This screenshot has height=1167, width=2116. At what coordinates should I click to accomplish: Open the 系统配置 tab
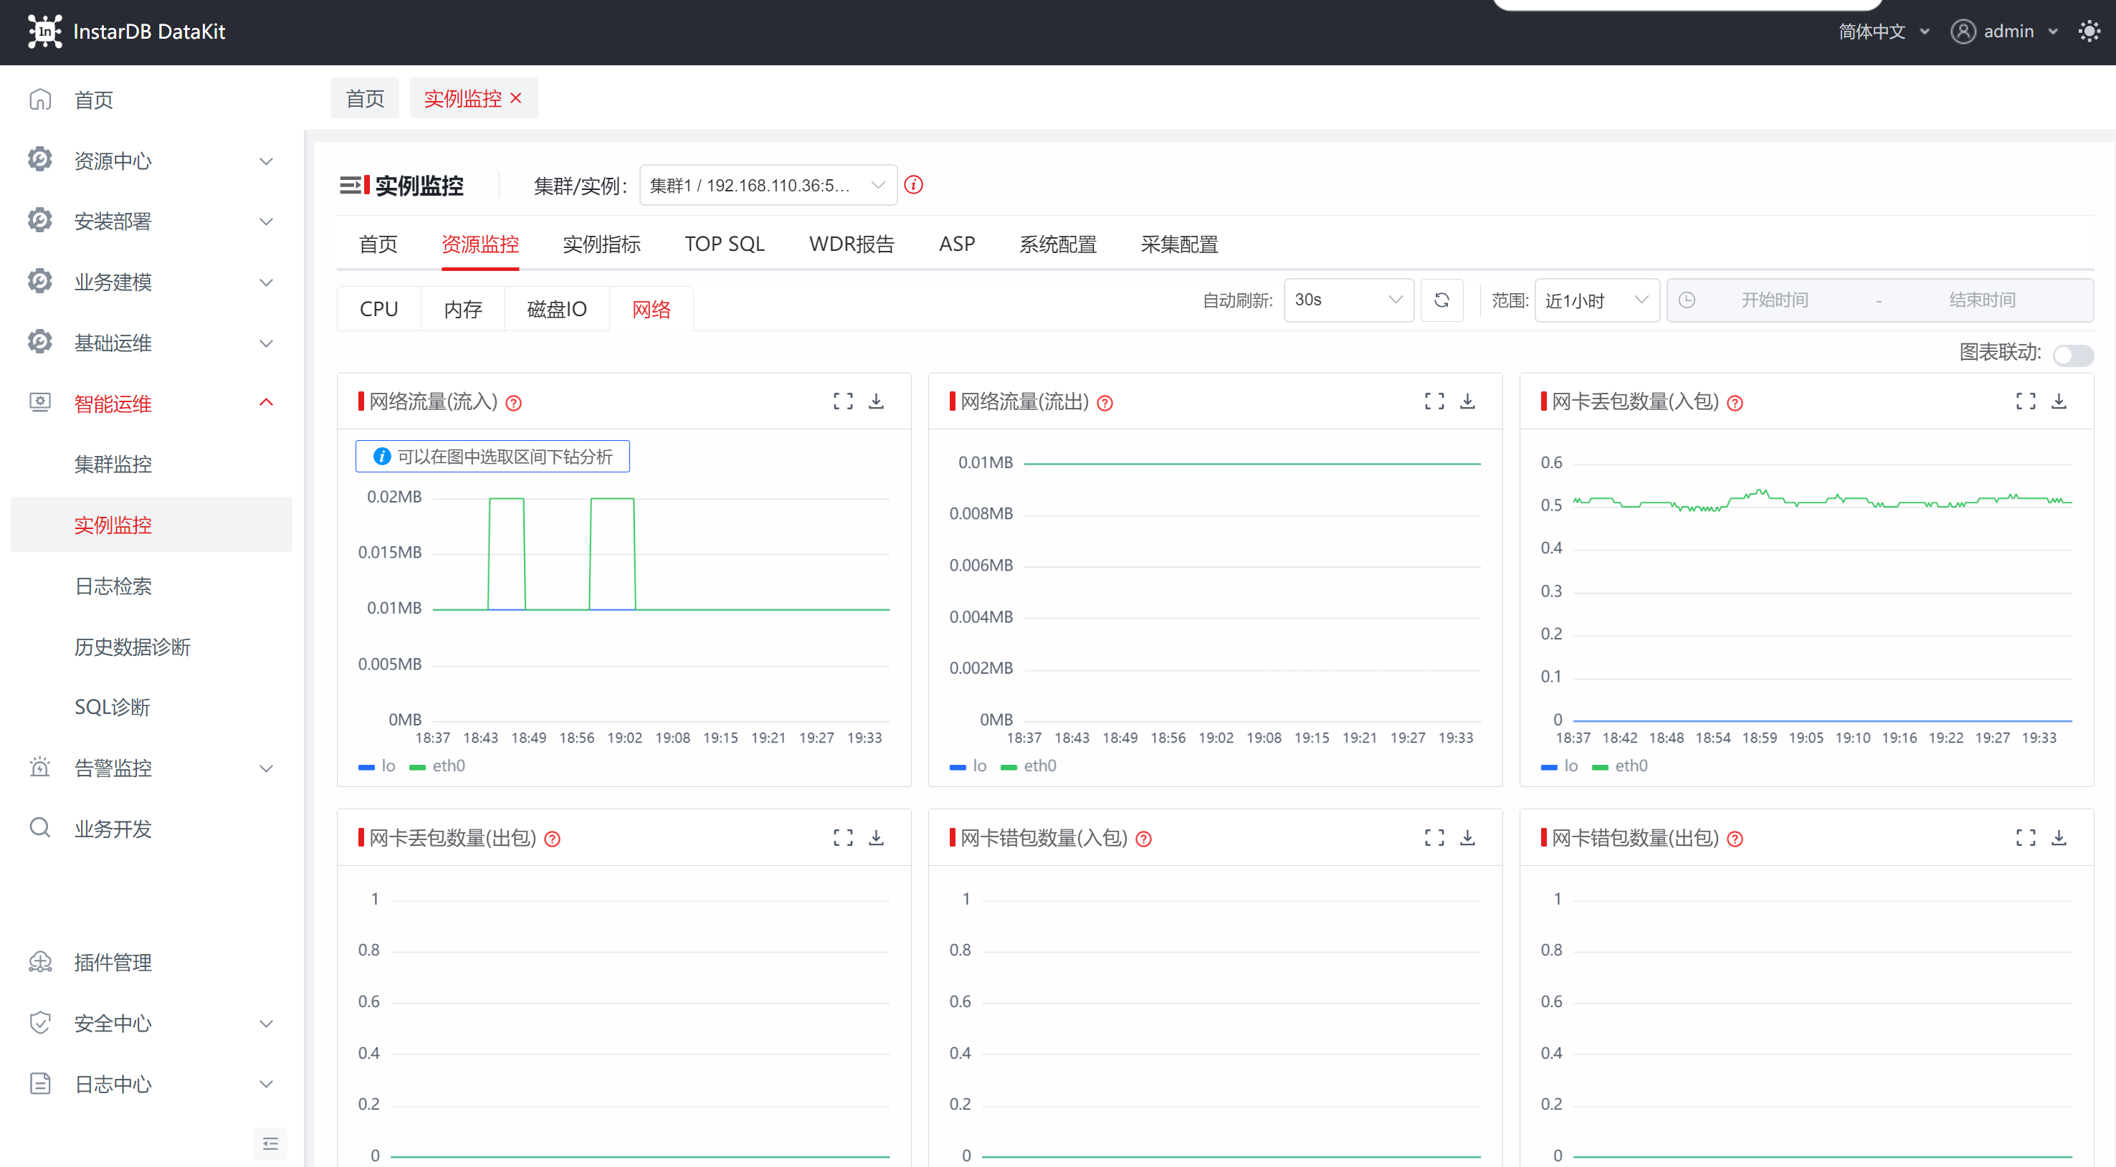click(x=1058, y=244)
